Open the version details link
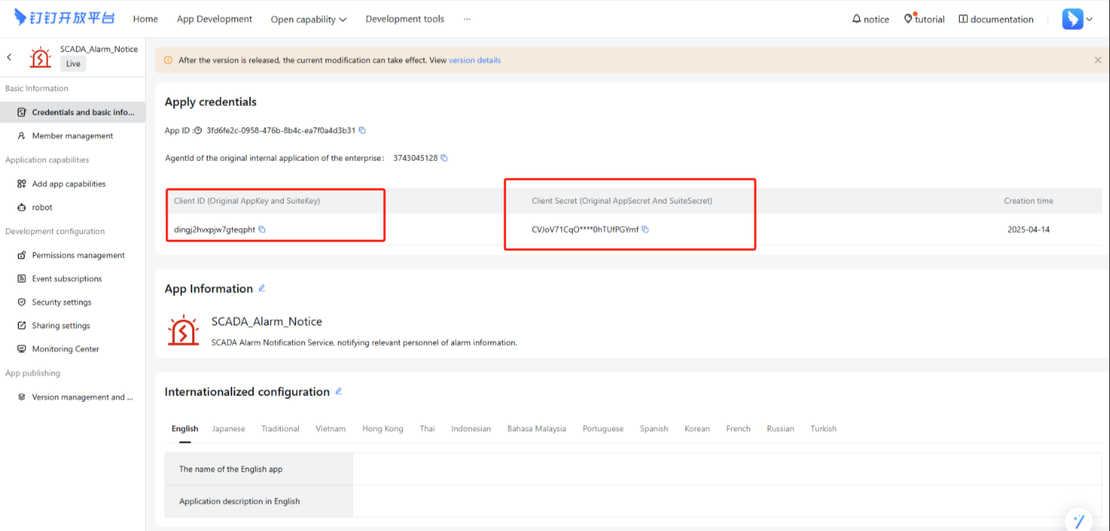 pos(474,60)
